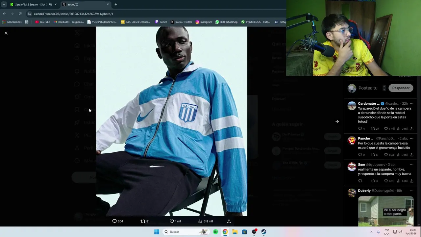This screenshot has height=237, width=421.
Task: Click the taskbar Buscar search box
Action: point(186,232)
